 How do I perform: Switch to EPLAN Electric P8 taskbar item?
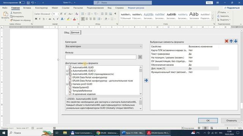[x=158, y=133]
